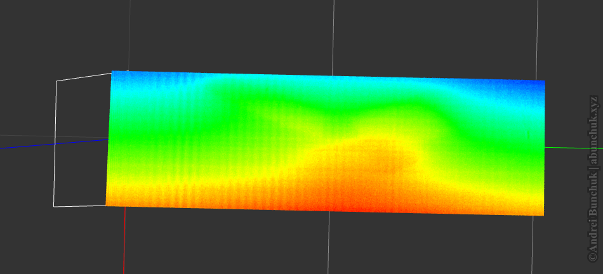This screenshot has height=274, width=603.
Task: Pick the dark blue top-right corner of heatmap
Action: 538,86
